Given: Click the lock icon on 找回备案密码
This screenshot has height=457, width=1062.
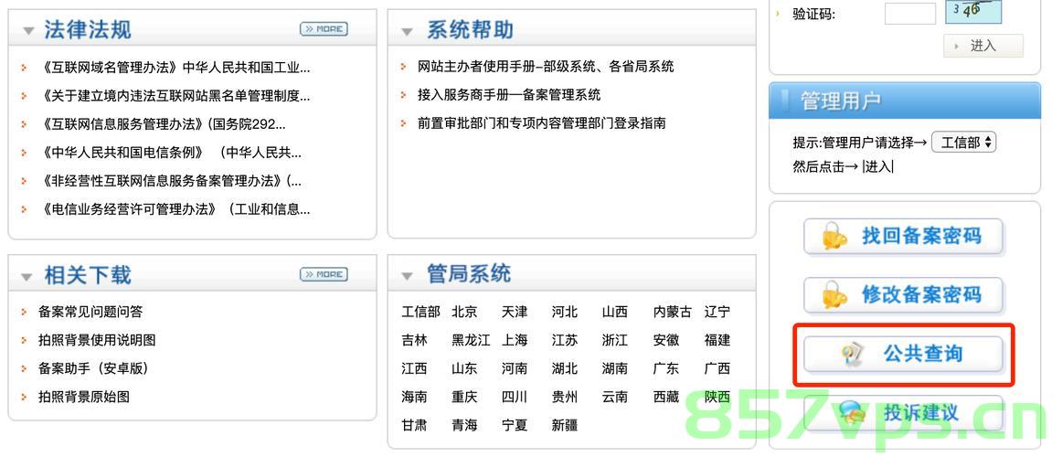Looking at the screenshot, I should click(834, 238).
